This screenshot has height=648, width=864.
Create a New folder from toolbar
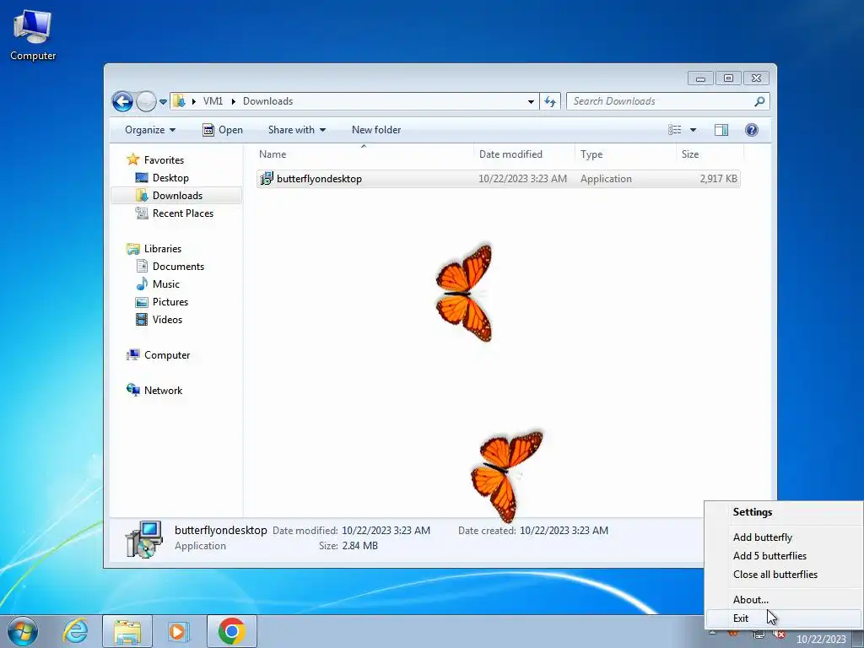click(376, 130)
